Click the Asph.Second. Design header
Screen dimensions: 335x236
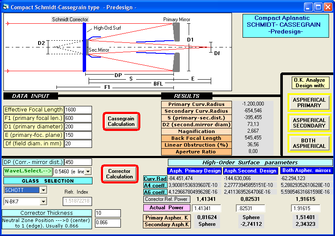click(x=250, y=171)
